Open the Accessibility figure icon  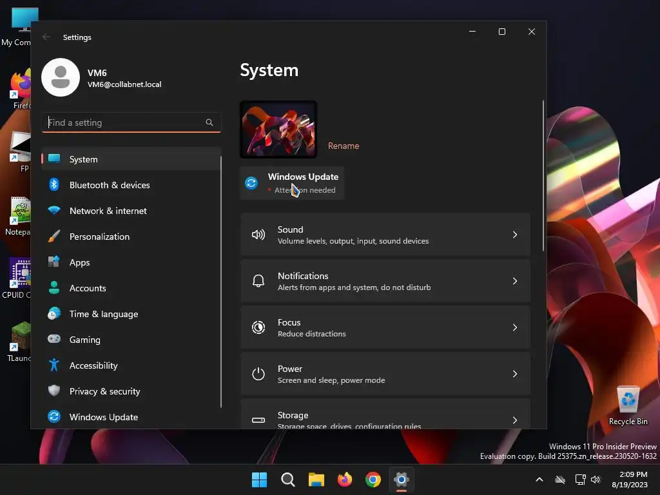(54, 365)
